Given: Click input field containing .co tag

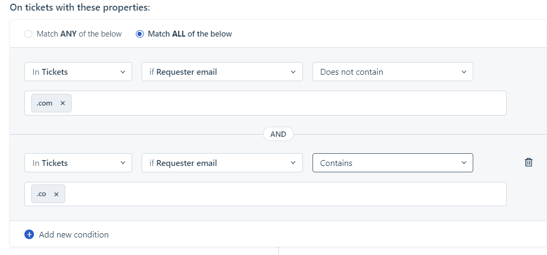Looking at the screenshot, I should (286, 195).
